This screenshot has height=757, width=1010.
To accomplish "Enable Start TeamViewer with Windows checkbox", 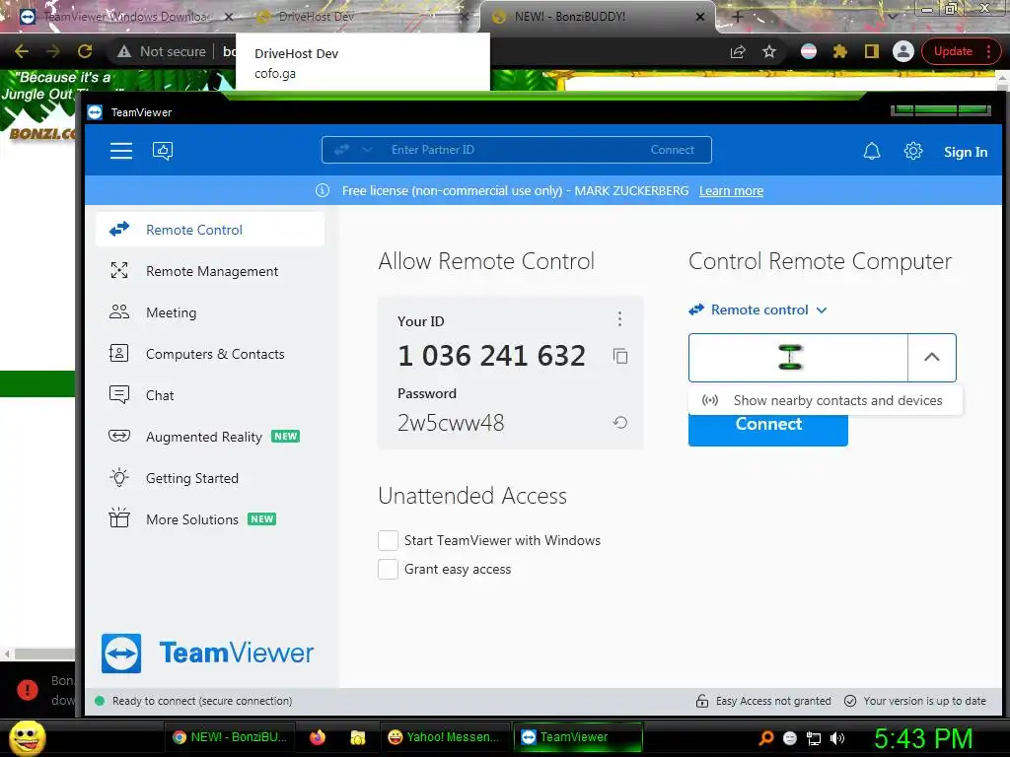I will coord(388,540).
